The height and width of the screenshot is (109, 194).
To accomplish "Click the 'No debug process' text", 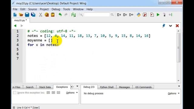I will [93, 94].
